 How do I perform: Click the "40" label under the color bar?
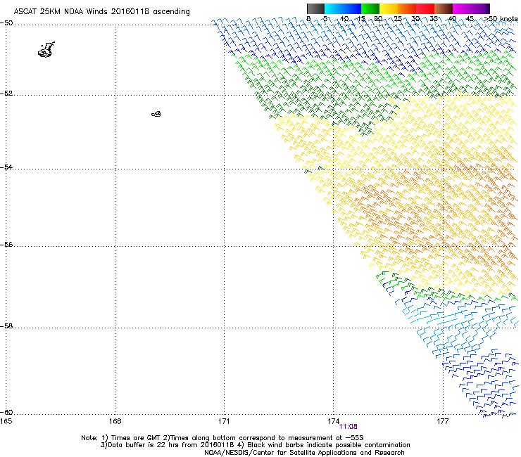tap(452, 19)
